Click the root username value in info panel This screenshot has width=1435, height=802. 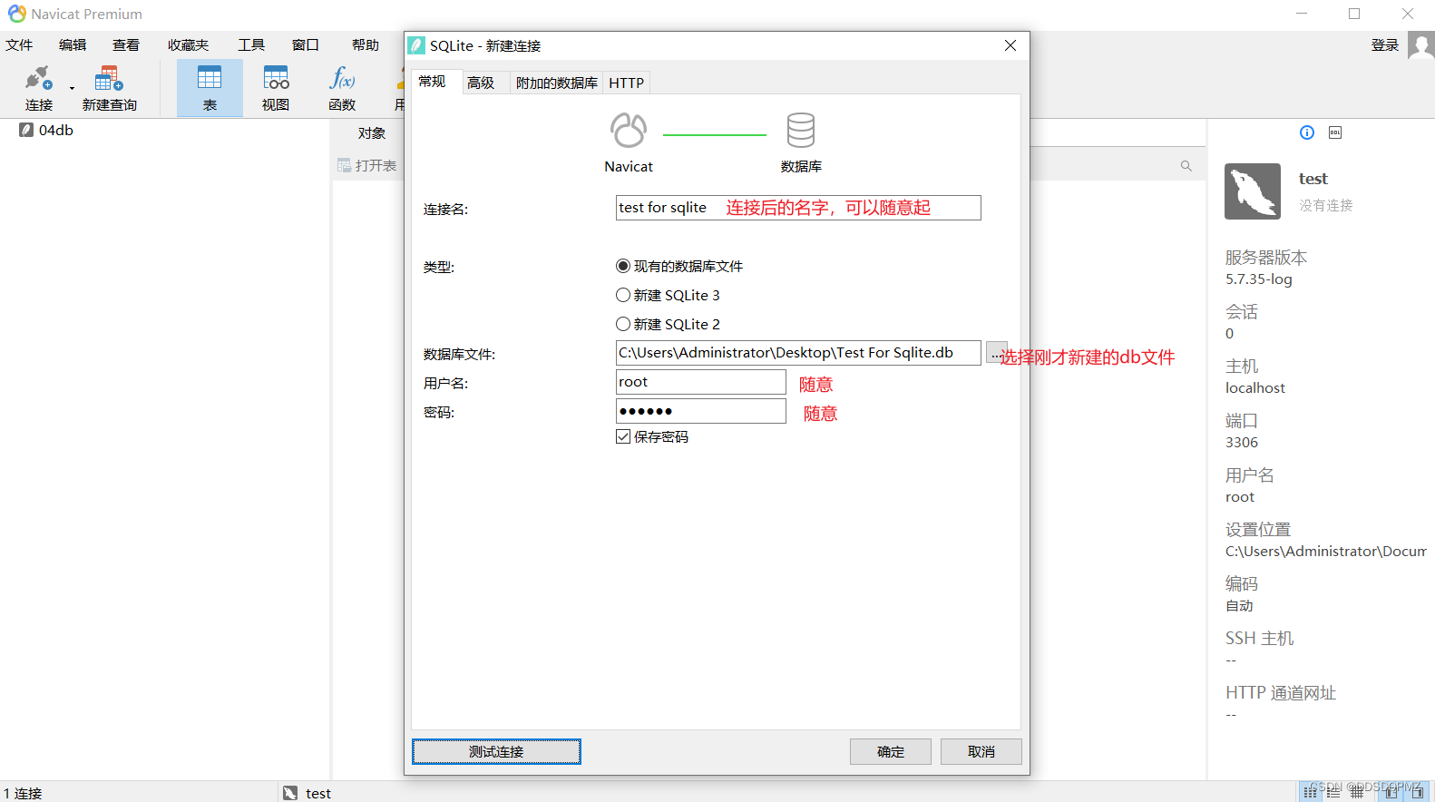[x=1240, y=497]
